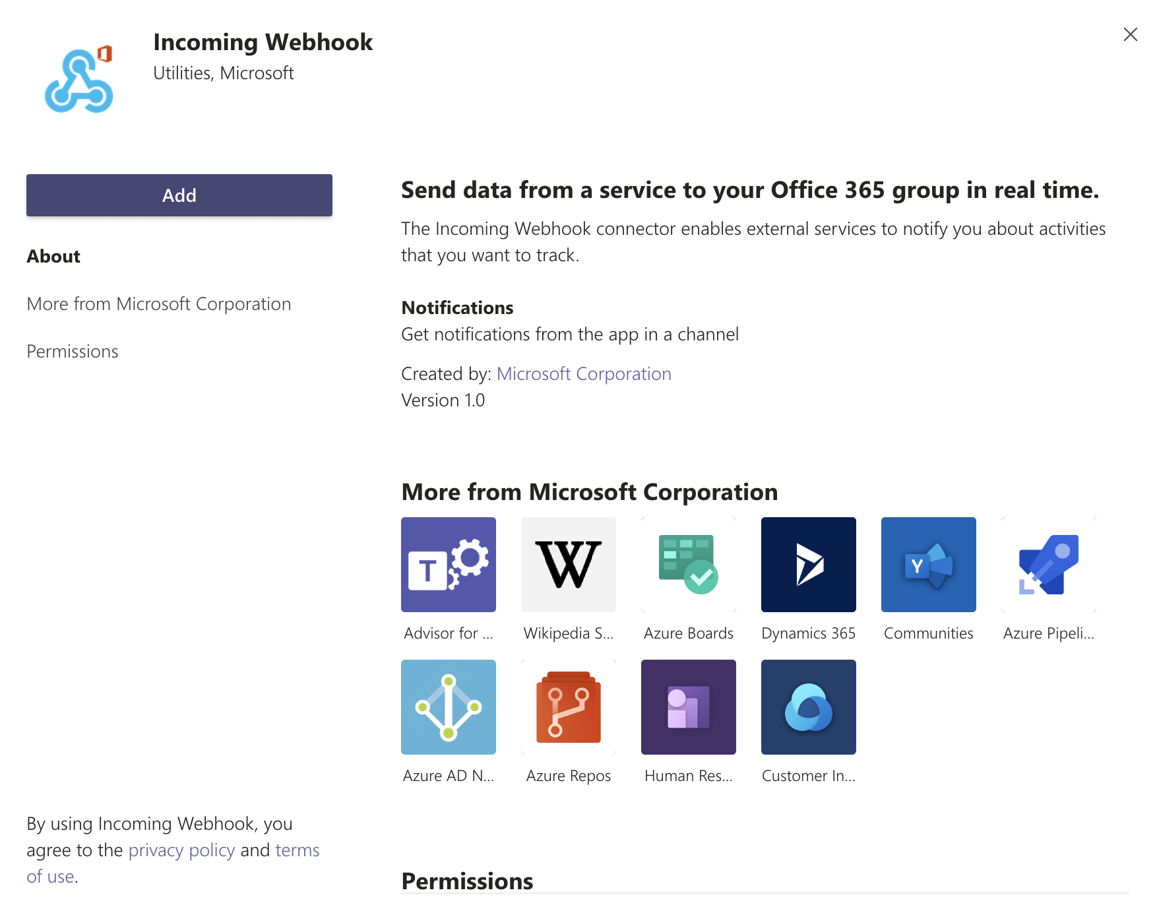
Task: Click 'Send data from a service' headline
Action: point(751,190)
